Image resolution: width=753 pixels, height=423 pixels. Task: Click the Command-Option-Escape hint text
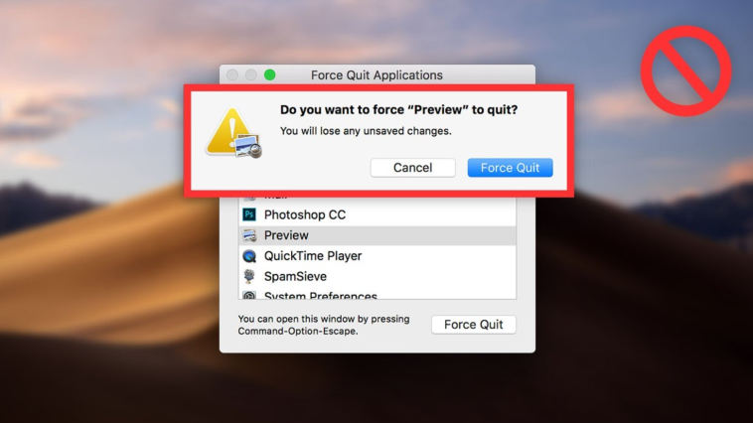(x=324, y=325)
